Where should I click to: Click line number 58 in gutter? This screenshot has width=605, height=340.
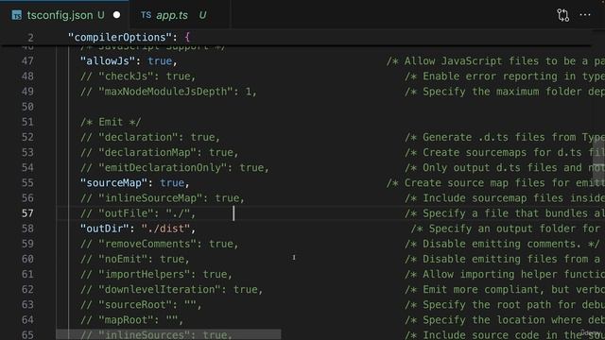(27, 229)
